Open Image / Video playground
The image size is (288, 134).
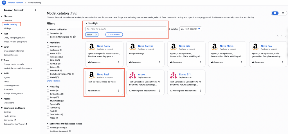(15, 42)
